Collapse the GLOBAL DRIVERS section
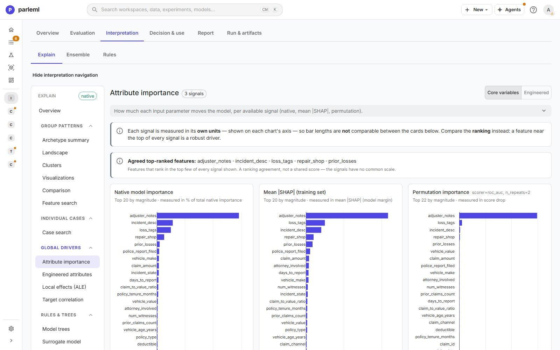Image resolution: width=560 pixels, height=350 pixels. (91, 248)
